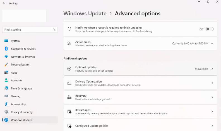The image size is (221, 131).
Task: Click the notification bell icon
Action: click(69, 29)
